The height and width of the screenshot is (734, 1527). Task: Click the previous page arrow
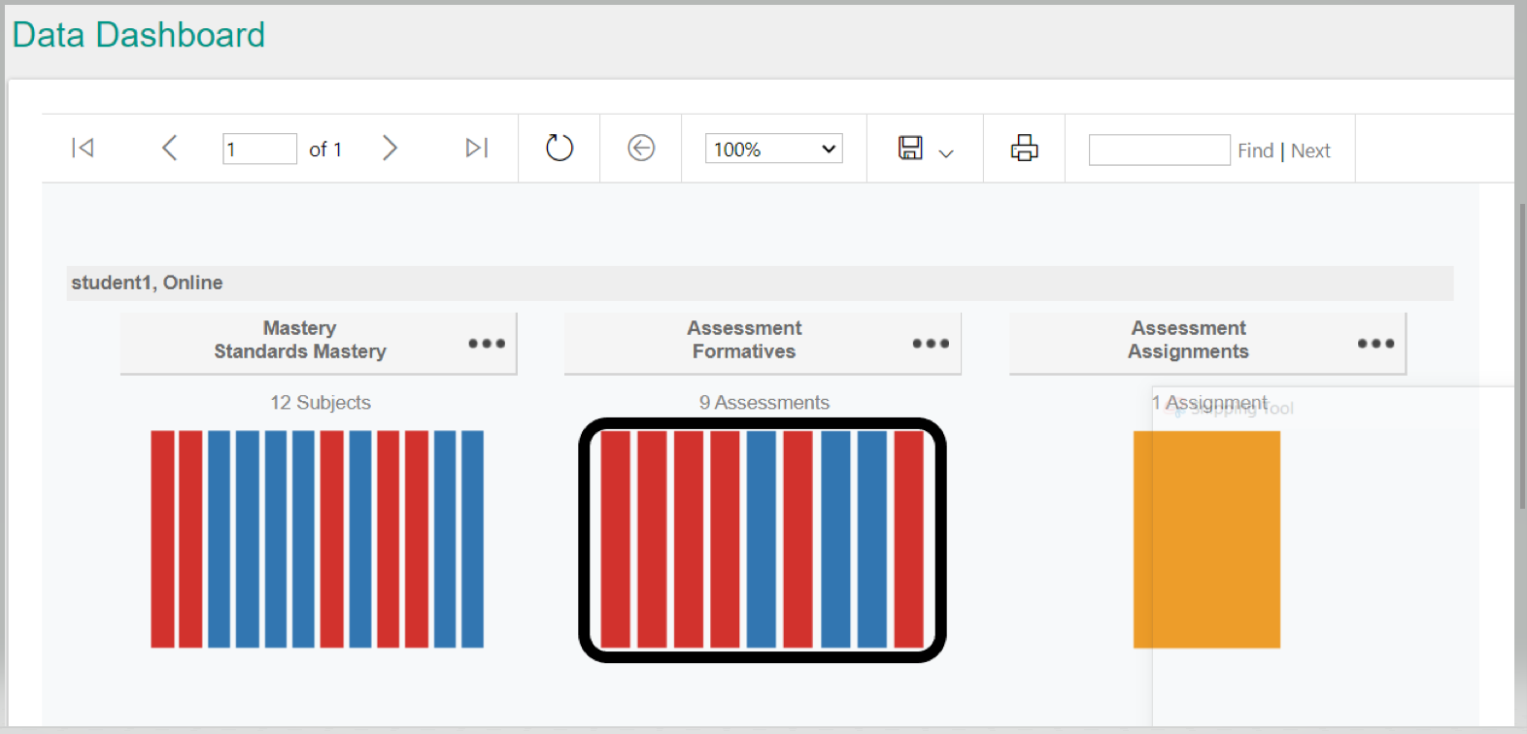[x=169, y=149]
